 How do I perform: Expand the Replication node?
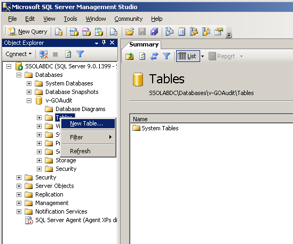tap(19, 194)
